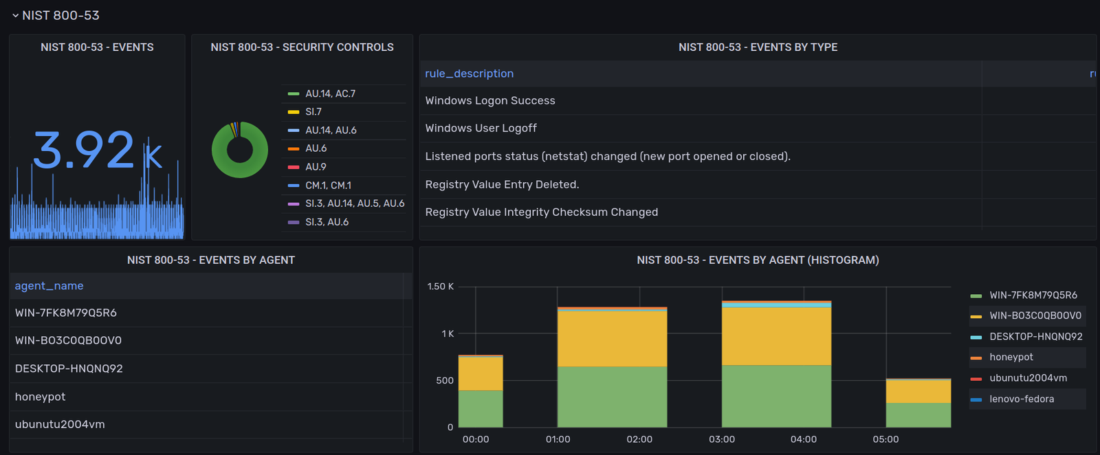Image resolution: width=1100 pixels, height=455 pixels.
Task: Toggle WIN-7FK8M79Q5R6 series in histogram legend
Action: 1033,296
